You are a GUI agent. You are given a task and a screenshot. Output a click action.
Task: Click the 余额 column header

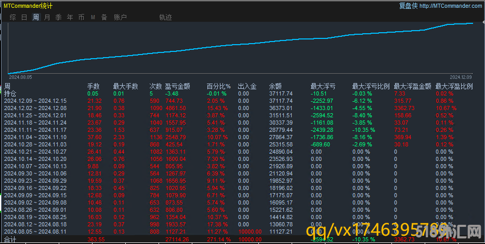(x=275, y=86)
